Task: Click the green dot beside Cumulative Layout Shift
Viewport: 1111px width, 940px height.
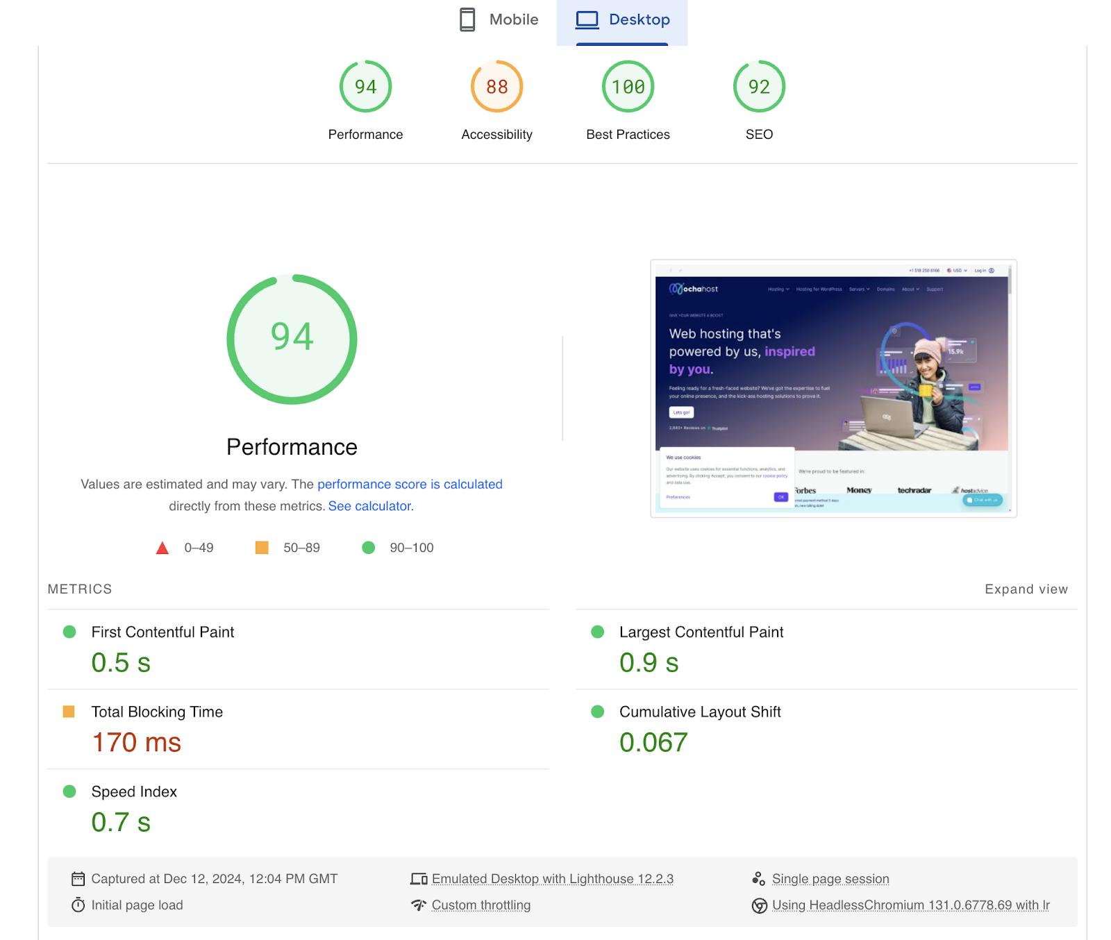Action: pos(597,712)
